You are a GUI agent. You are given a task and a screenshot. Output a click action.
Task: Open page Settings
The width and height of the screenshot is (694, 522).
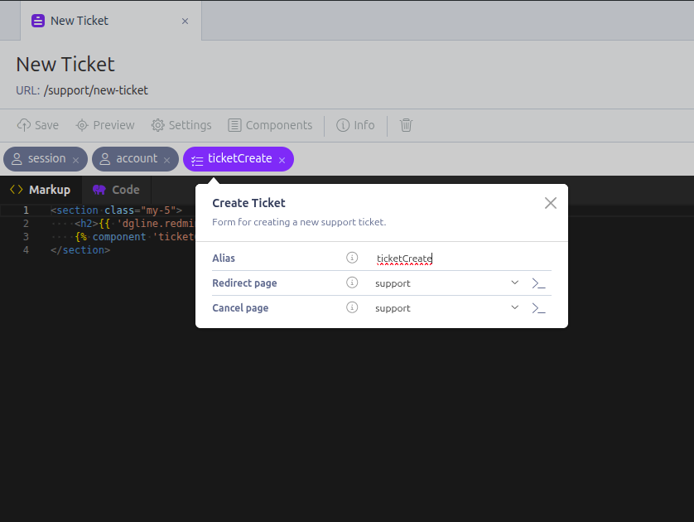pos(181,125)
